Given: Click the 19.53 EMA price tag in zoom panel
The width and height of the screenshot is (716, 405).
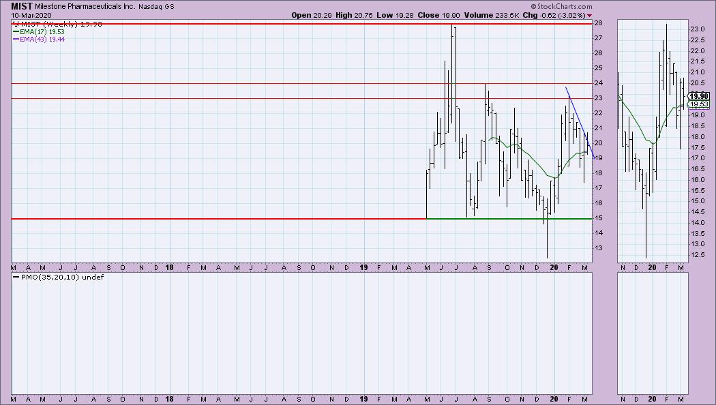Looking at the screenshot, I should click(x=699, y=104).
